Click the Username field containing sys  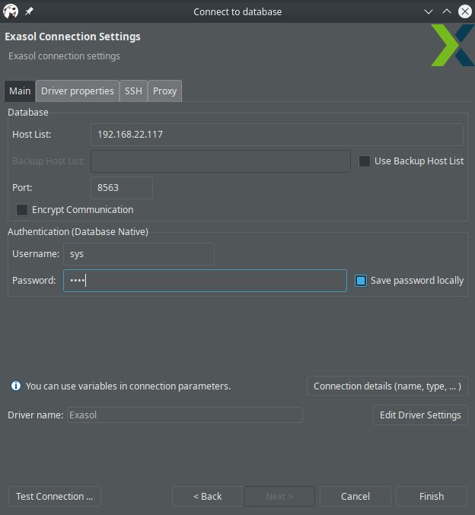coord(139,254)
